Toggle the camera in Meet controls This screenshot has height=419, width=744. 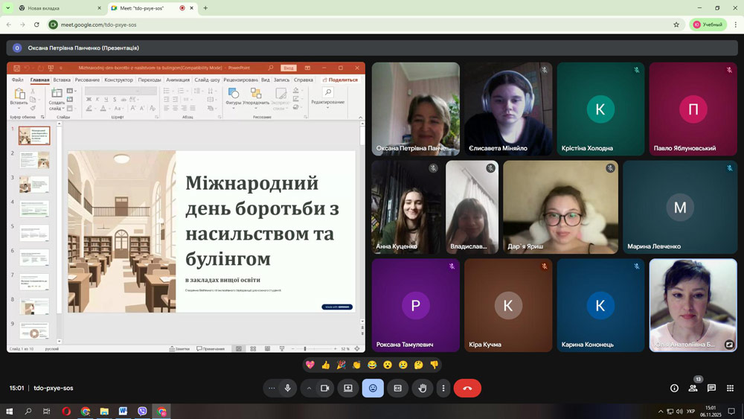324,388
